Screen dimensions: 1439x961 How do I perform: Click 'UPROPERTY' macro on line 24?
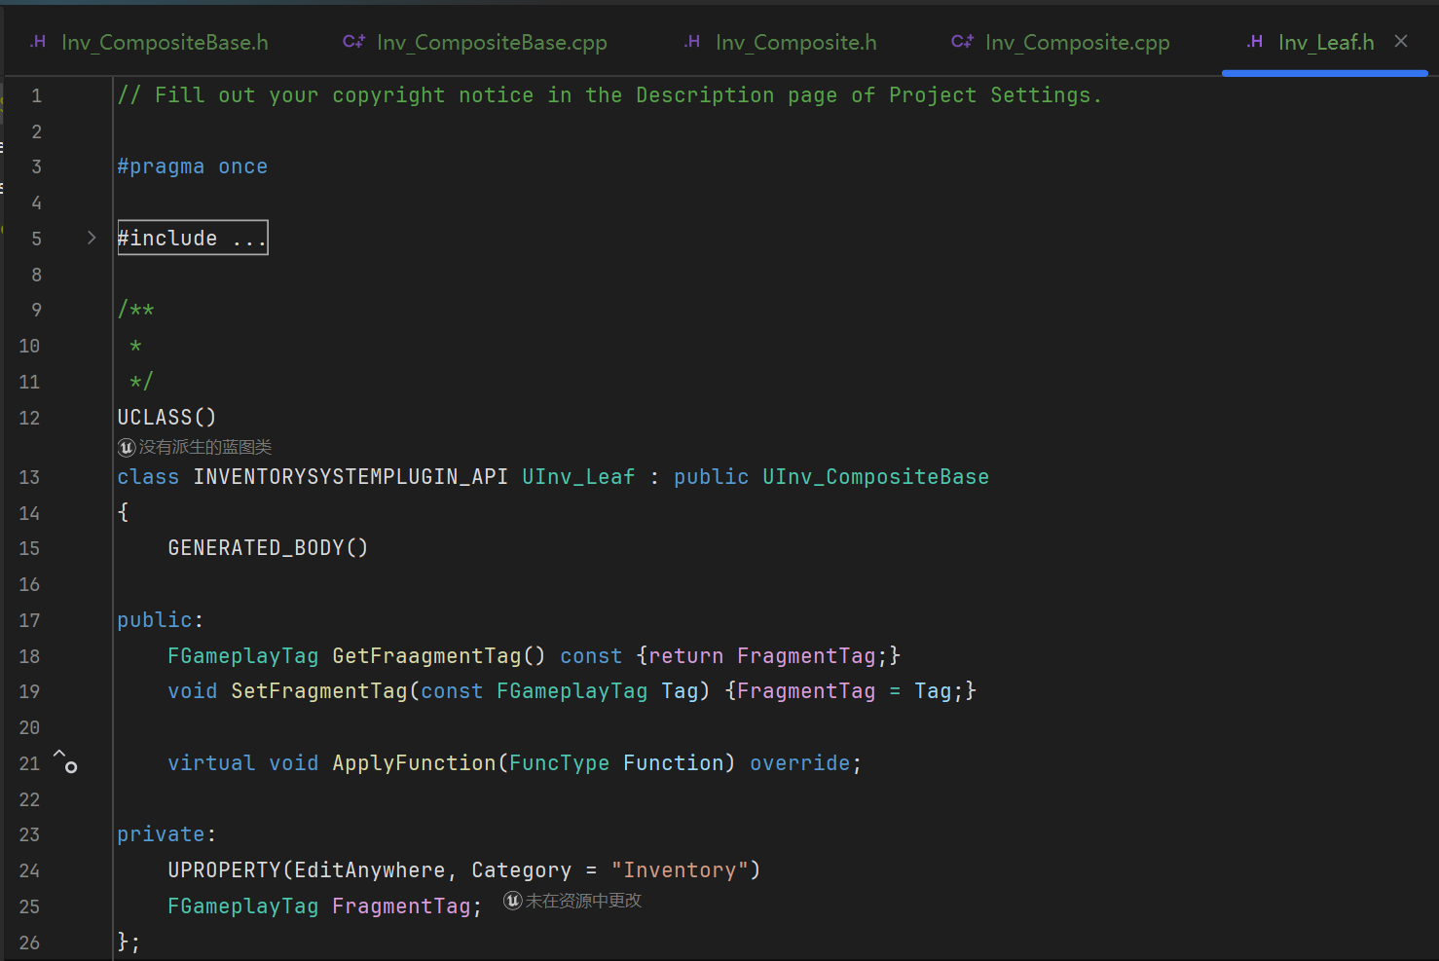[224, 869]
